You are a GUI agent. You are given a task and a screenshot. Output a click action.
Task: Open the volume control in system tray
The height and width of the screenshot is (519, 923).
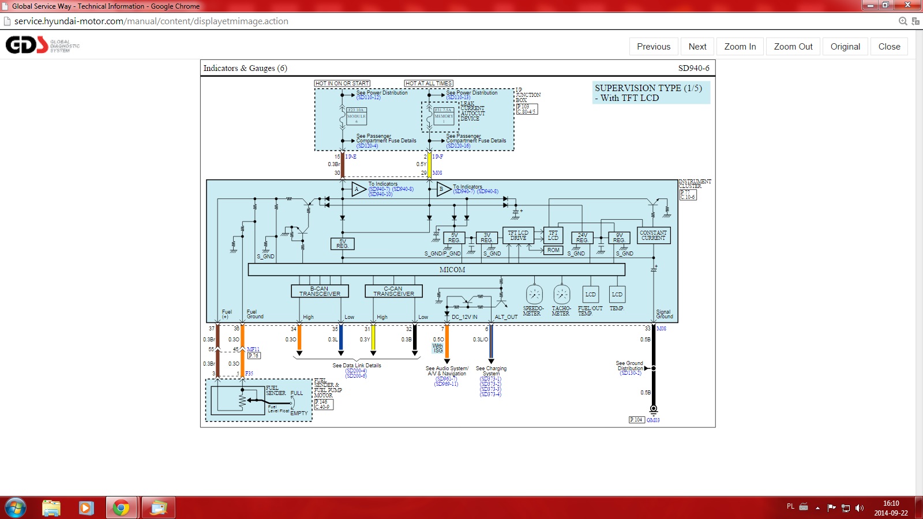pyautogui.click(x=860, y=508)
